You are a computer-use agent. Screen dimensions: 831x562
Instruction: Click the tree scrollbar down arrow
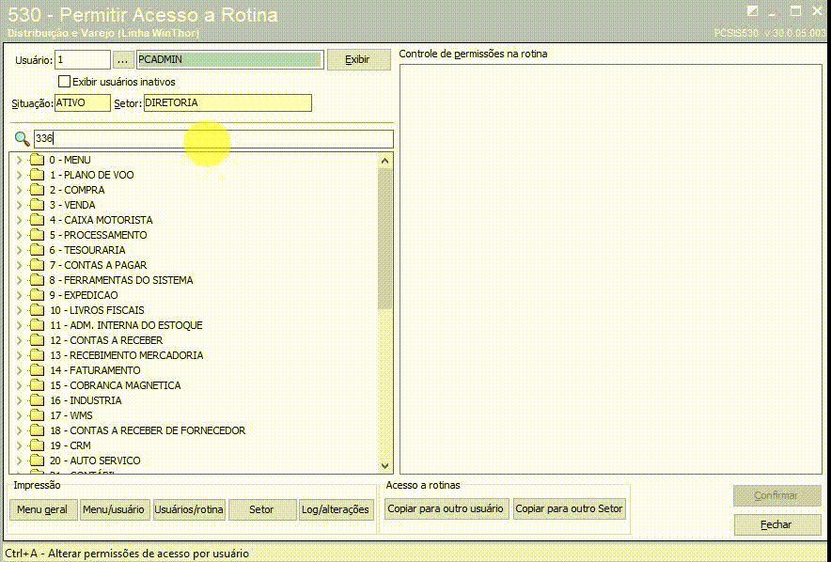pos(385,466)
